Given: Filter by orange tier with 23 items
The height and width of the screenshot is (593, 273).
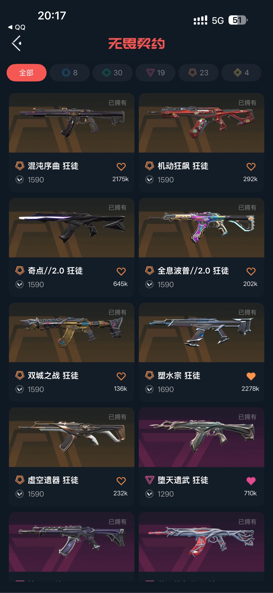Looking at the screenshot, I should tap(198, 73).
